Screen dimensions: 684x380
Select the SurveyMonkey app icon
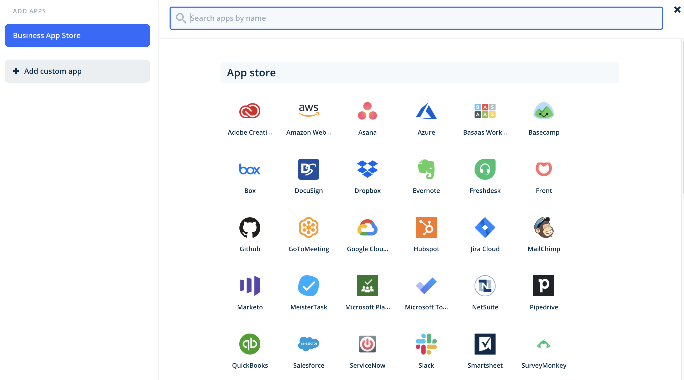(x=544, y=344)
